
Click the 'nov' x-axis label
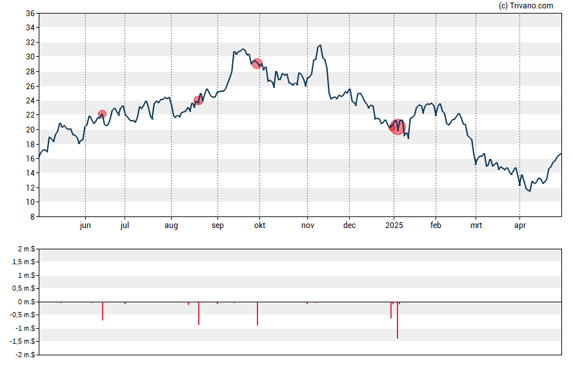(308, 225)
